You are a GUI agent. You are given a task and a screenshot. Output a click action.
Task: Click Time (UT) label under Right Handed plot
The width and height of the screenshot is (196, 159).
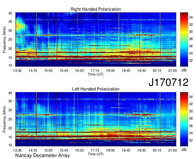tap(96, 74)
